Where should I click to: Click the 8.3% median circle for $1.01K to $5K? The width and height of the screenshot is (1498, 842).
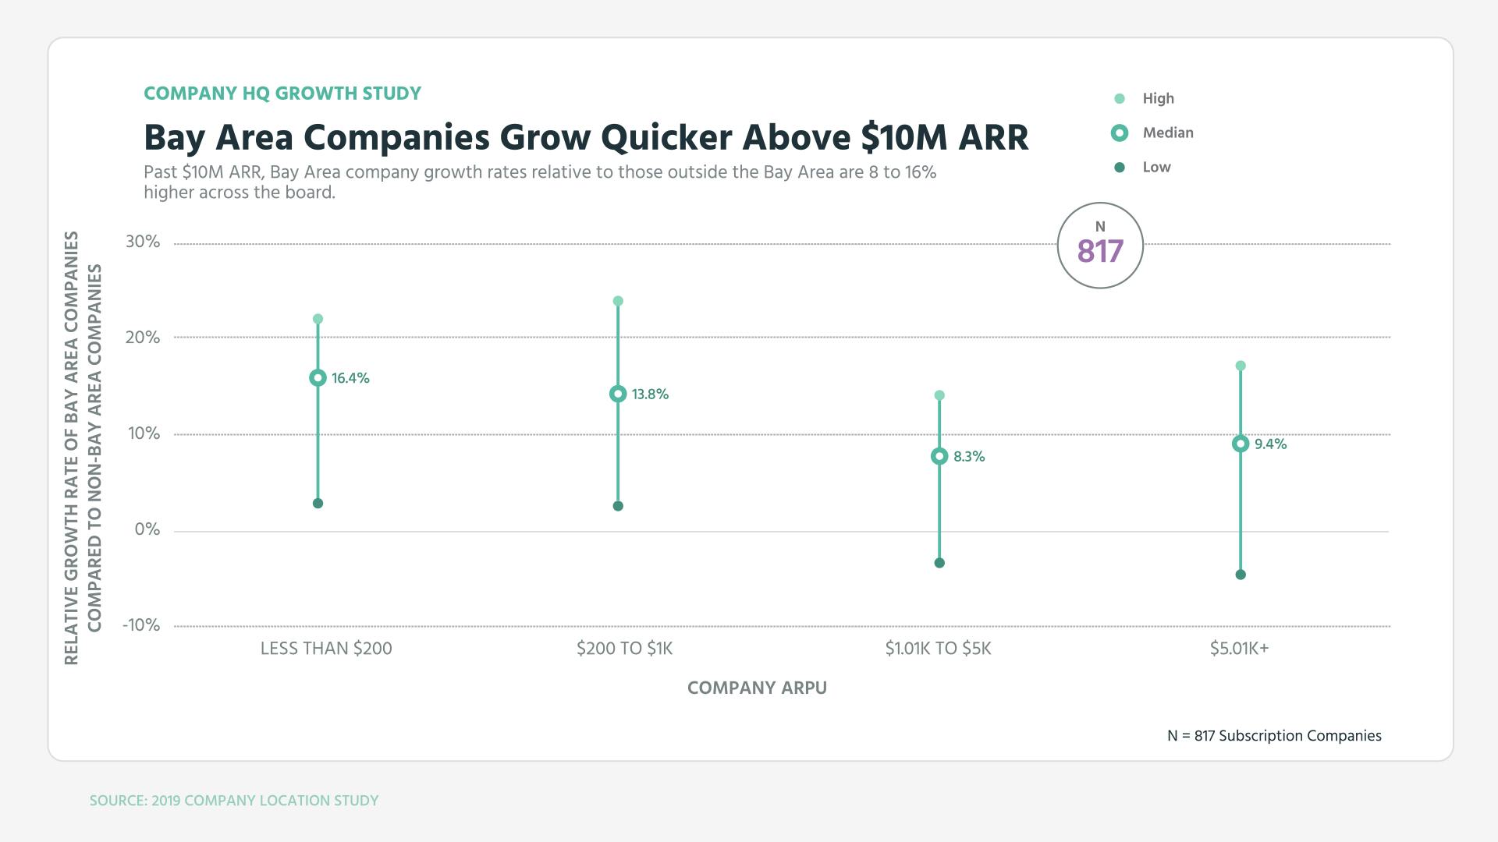pyautogui.click(x=939, y=456)
